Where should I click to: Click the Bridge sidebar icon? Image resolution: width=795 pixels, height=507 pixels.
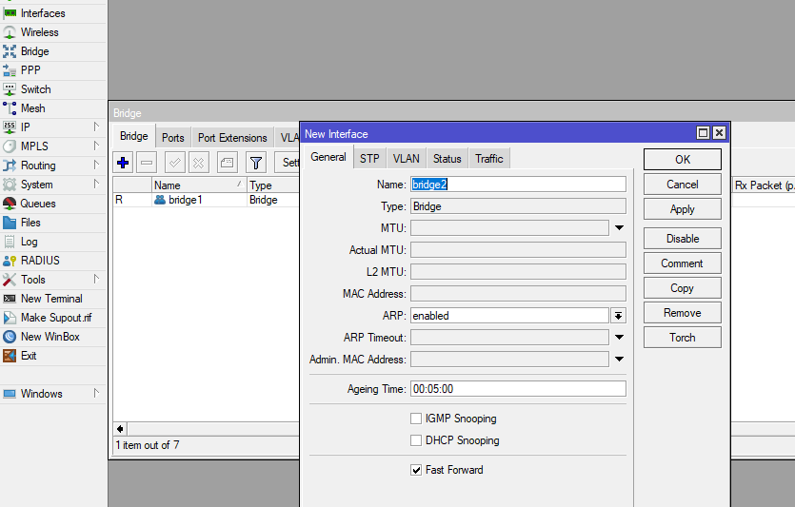click(10, 51)
